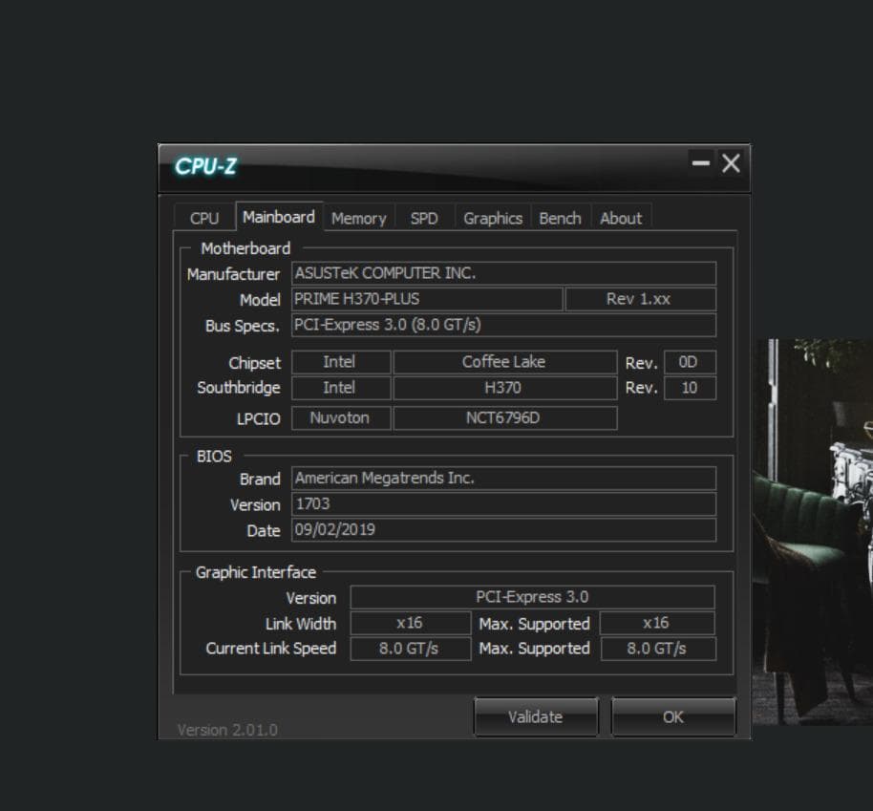The height and width of the screenshot is (811, 873).
Task: Click the Southbridge row's Intel vendor field
Action: click(341, 388)
